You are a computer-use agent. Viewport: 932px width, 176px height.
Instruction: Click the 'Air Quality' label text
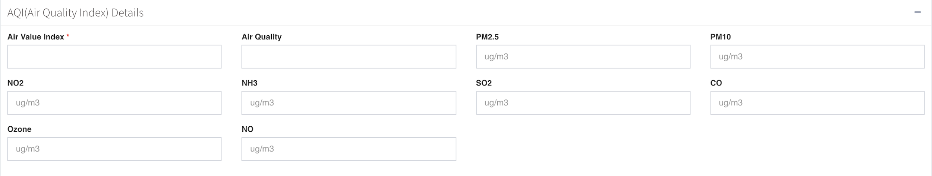coord(261,37)
